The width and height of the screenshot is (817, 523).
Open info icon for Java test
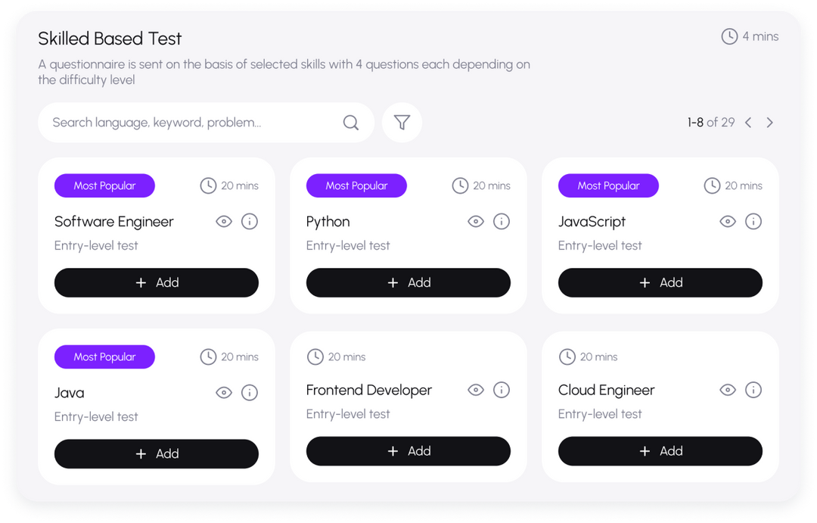(250, 393)
